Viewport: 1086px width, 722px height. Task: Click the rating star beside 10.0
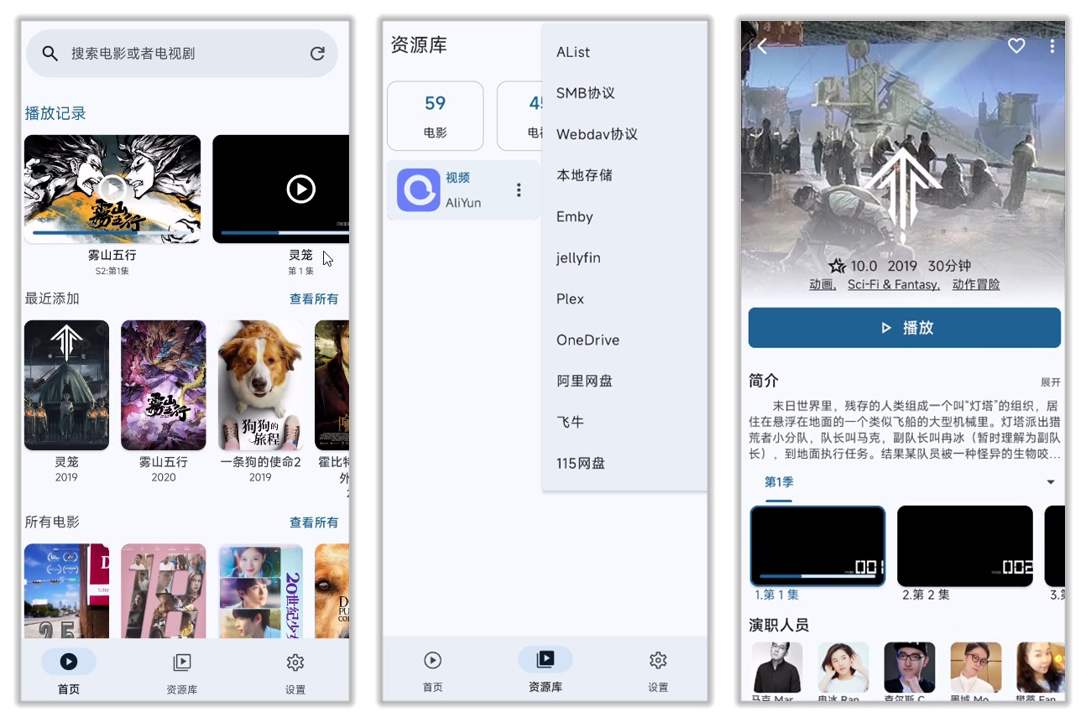pyautogui.click(x=838, y=265)
